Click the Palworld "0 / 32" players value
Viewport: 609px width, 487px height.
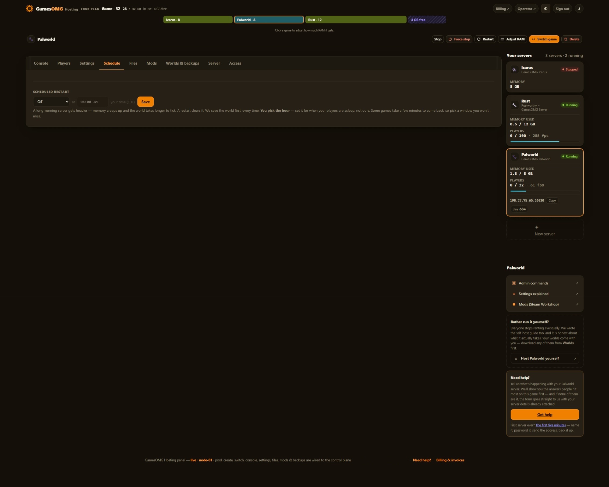(517, 185)
